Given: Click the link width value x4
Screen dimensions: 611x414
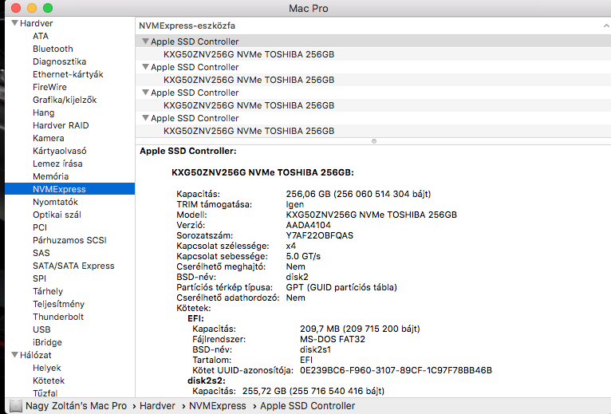Looking at the screenshot, I should 290,246.
